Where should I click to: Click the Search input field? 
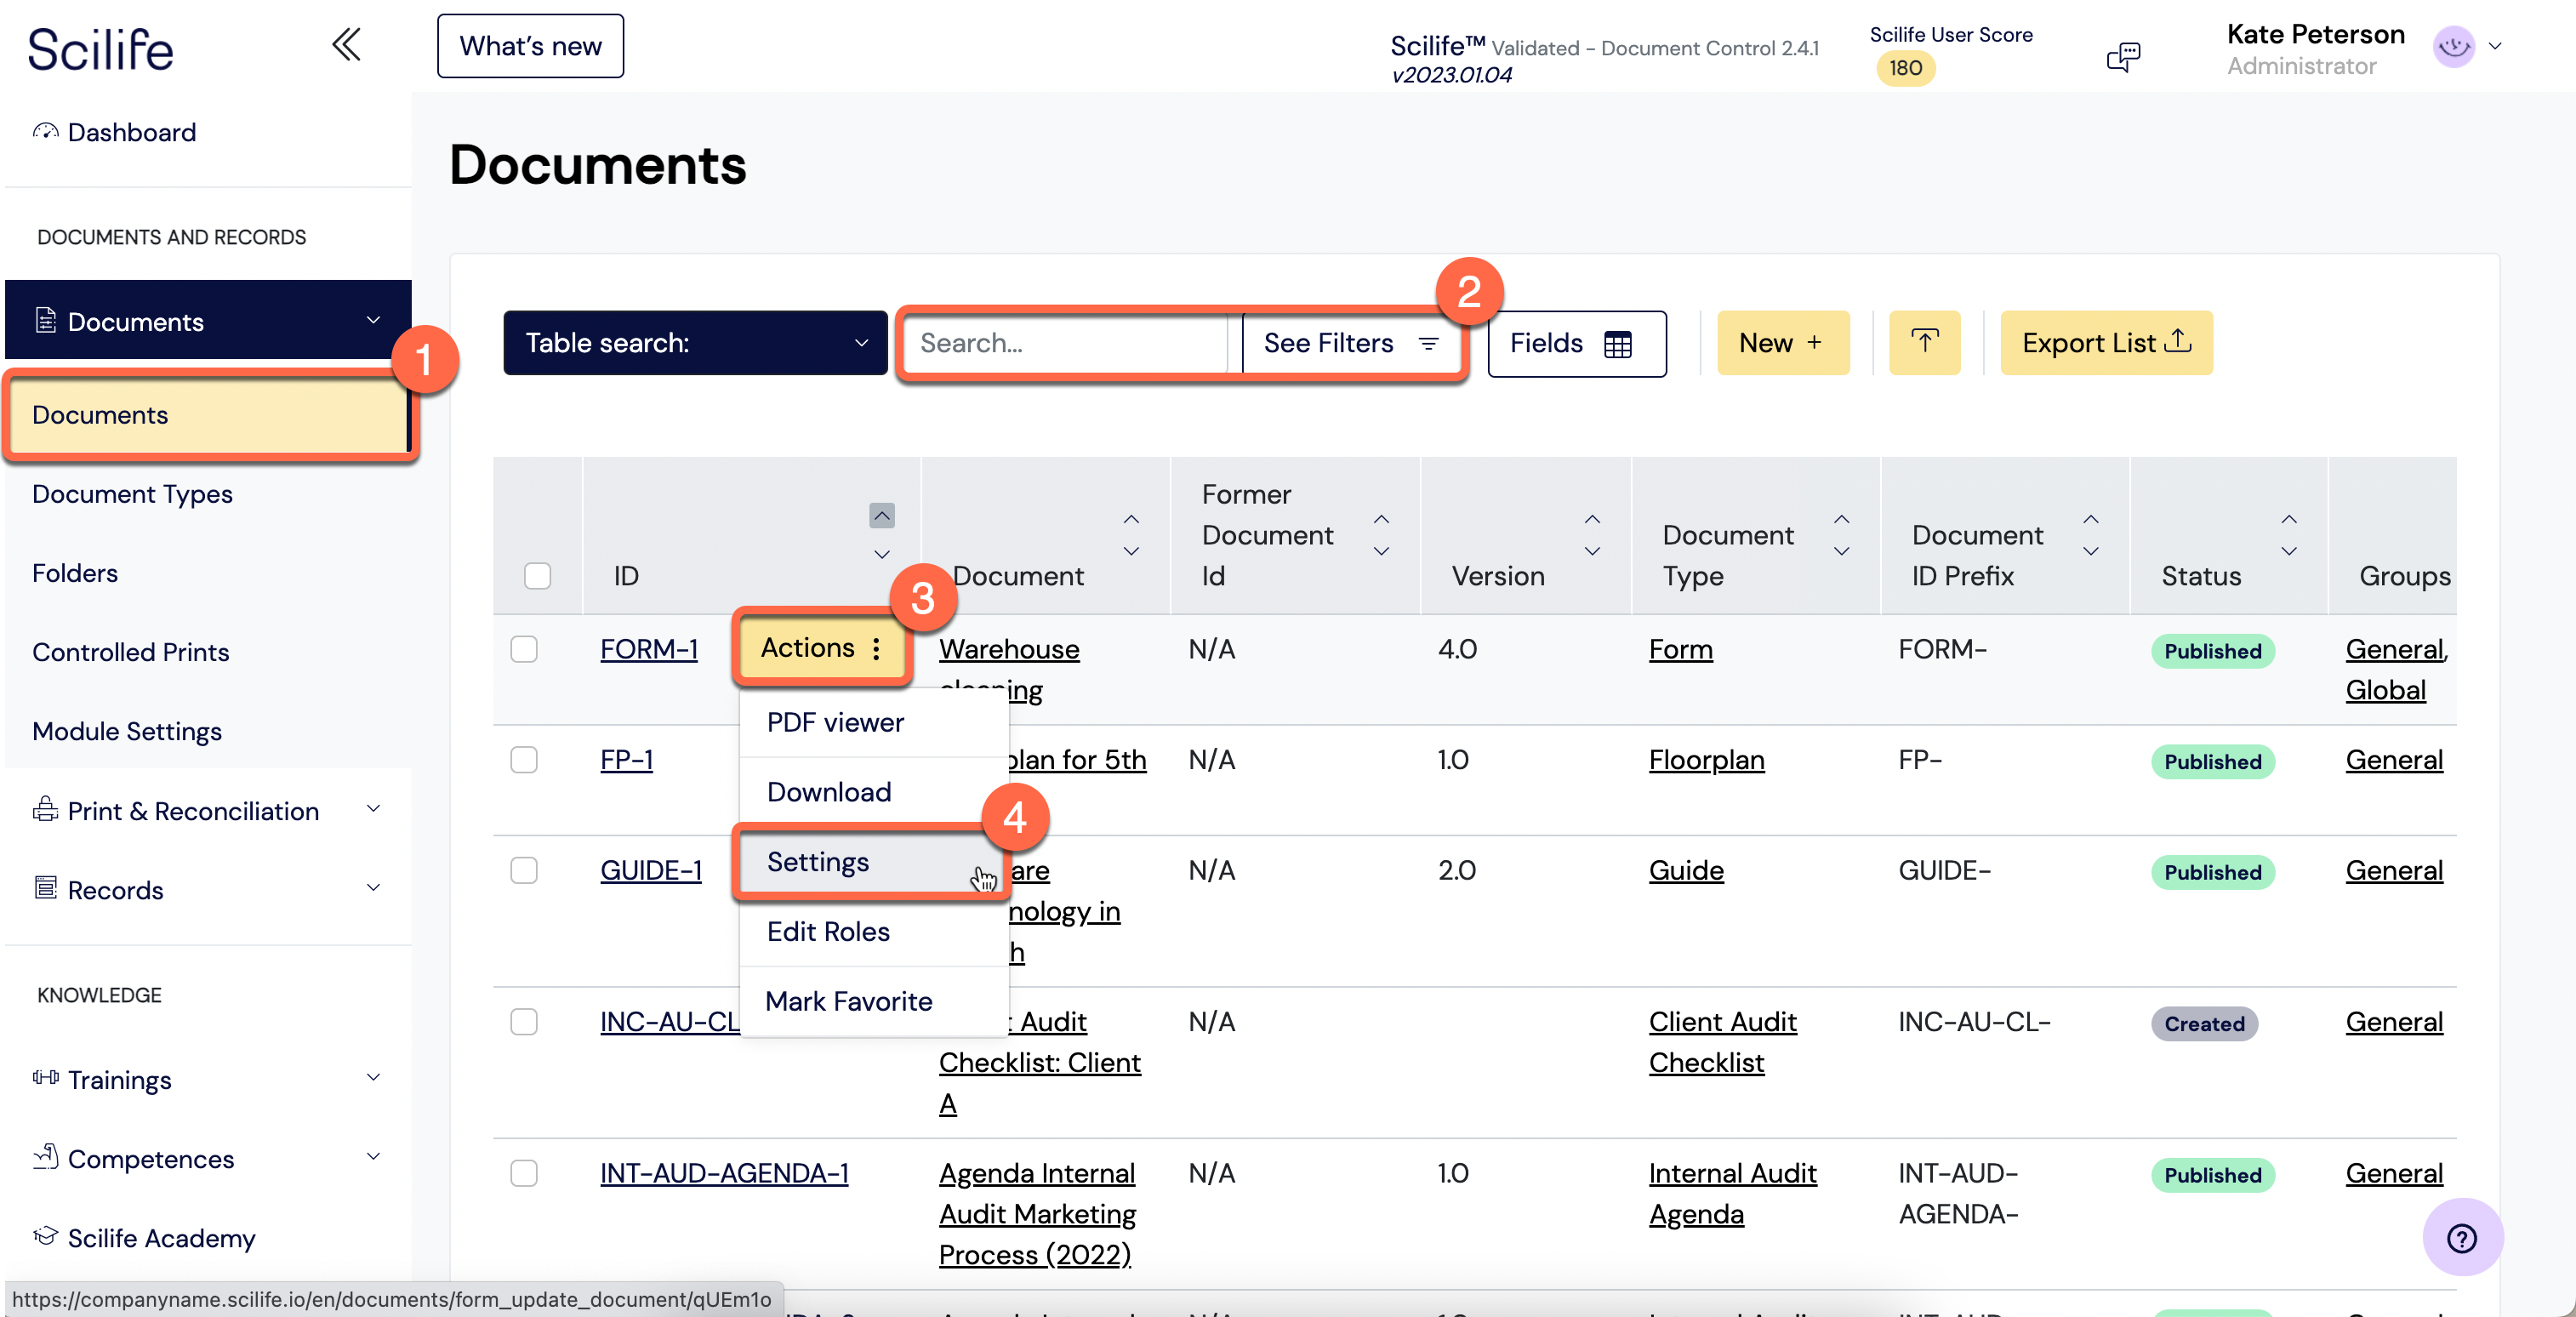click(1066, 343)
